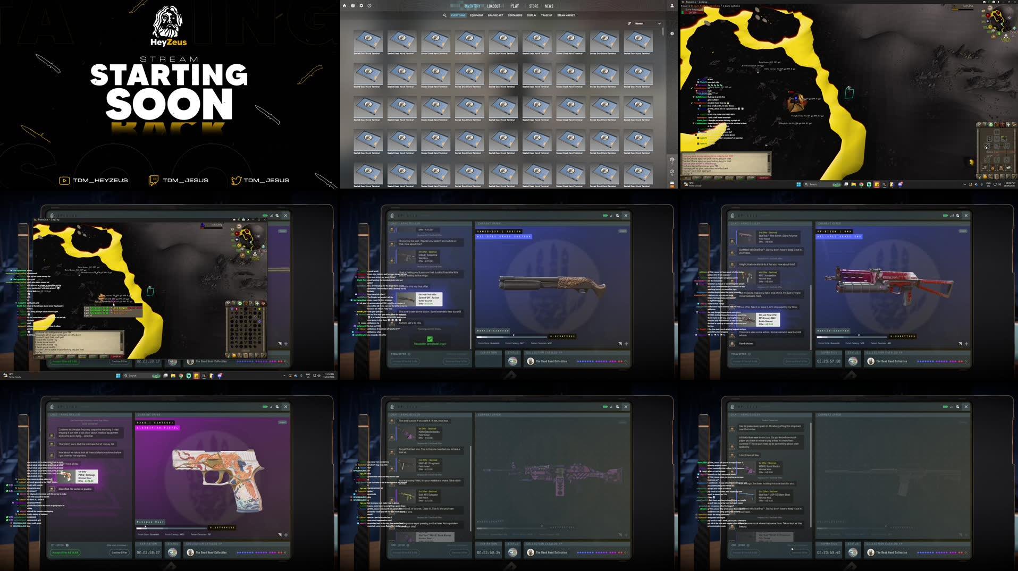Toggle the run orb on the RuneLite minimap
Image resolution: width=1018 pixels, height=571 pixels.
(990, 27)
